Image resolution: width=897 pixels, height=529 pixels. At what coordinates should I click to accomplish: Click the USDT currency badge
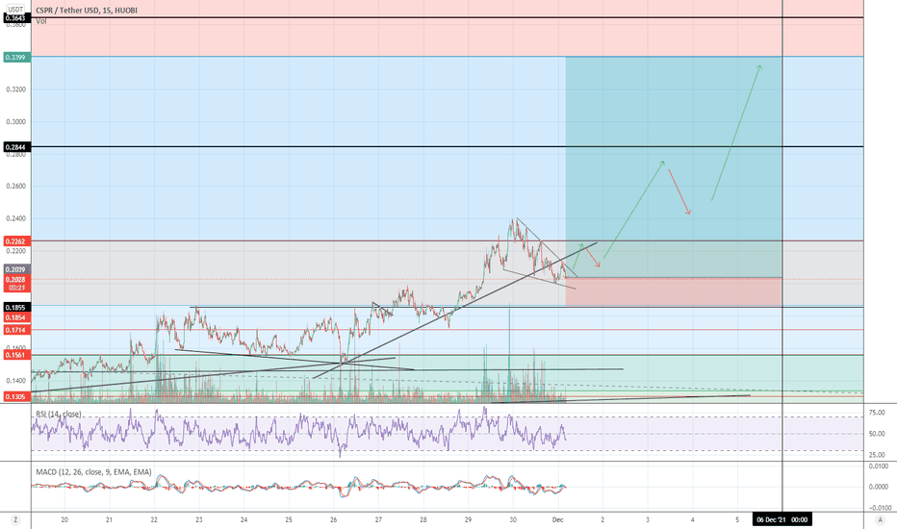coord(15,10)
